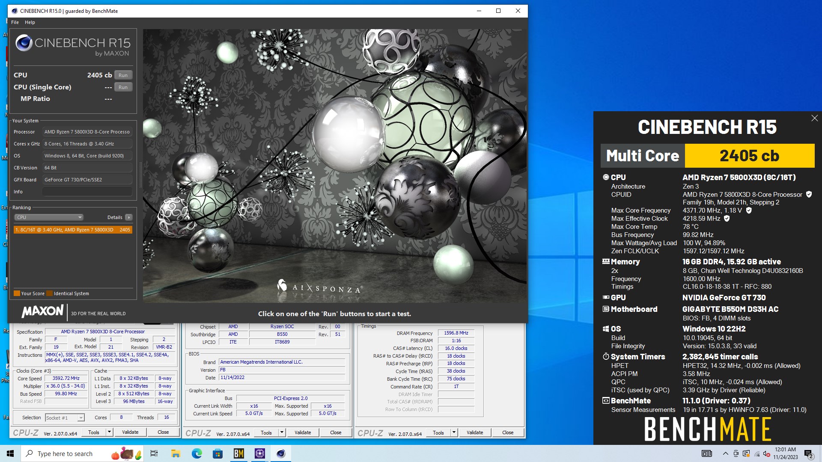Click the Cinebench logo icon in title bar
822x462 pixels.
pyautogui.click(x=15, y=11)
